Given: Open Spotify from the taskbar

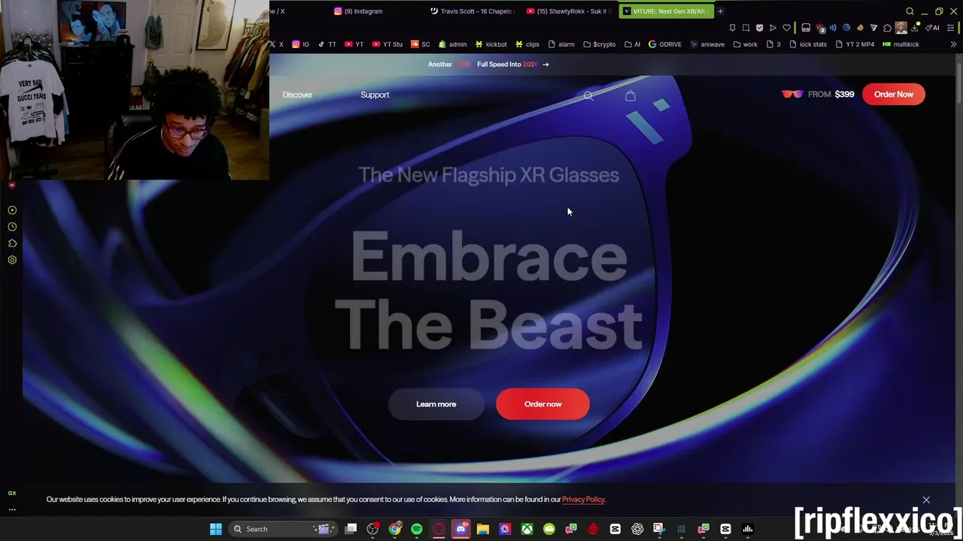Looking at the screenshot, I should point(417,529).
